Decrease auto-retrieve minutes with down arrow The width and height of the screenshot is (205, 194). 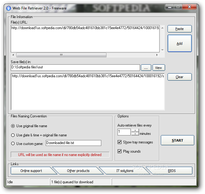pos(135,134)
